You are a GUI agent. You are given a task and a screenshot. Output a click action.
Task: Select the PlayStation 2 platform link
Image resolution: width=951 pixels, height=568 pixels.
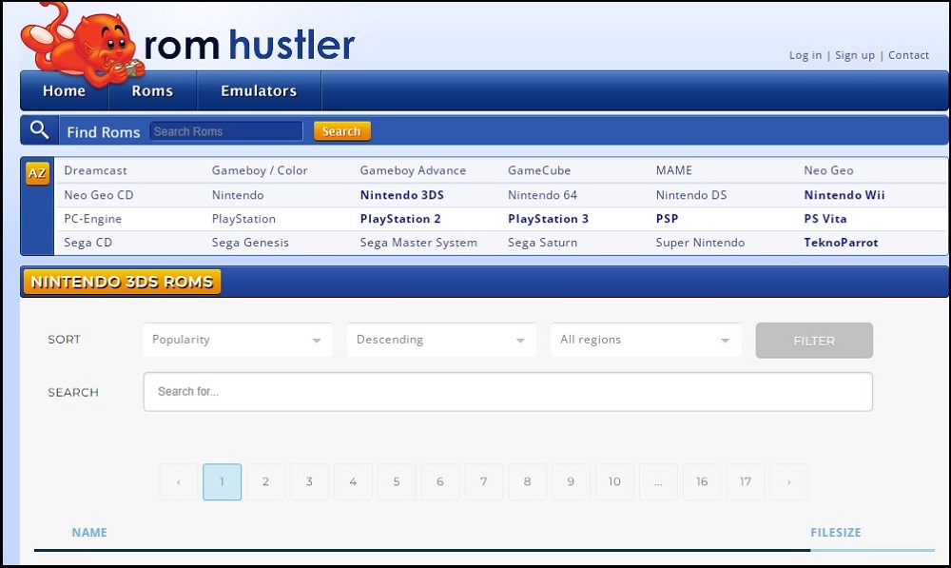[x=399, y=219]
